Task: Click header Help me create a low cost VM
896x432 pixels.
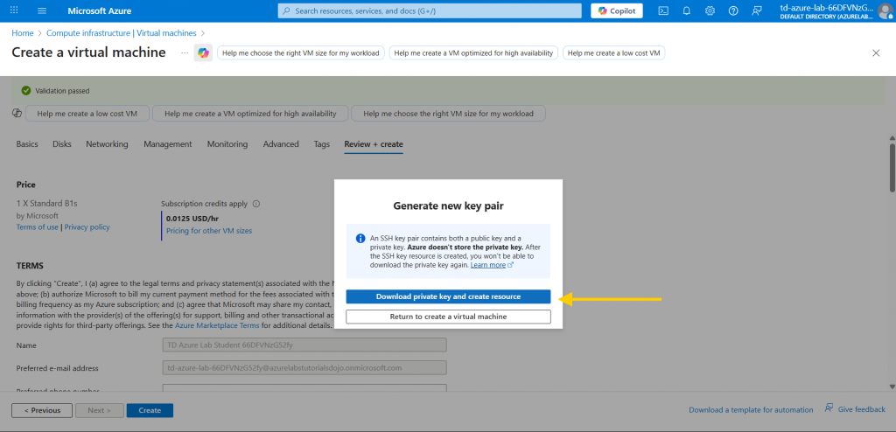Action: [x=613, y=53]
